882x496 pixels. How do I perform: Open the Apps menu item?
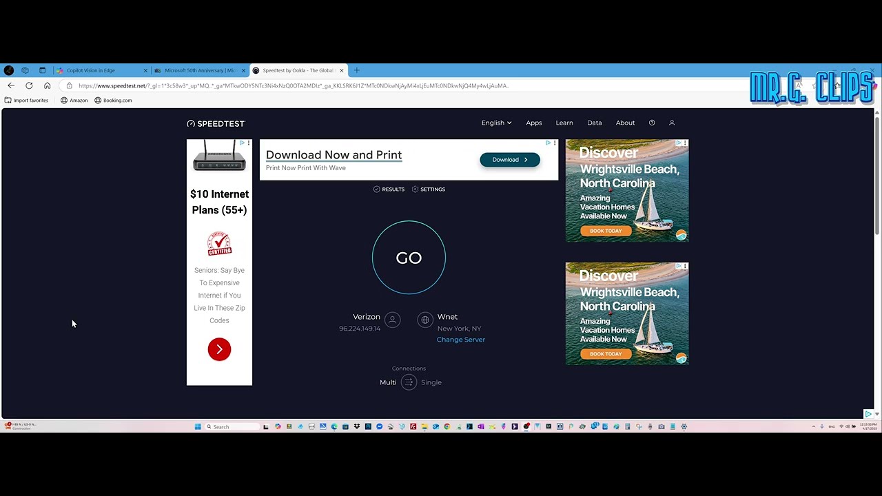pos(534,123)
